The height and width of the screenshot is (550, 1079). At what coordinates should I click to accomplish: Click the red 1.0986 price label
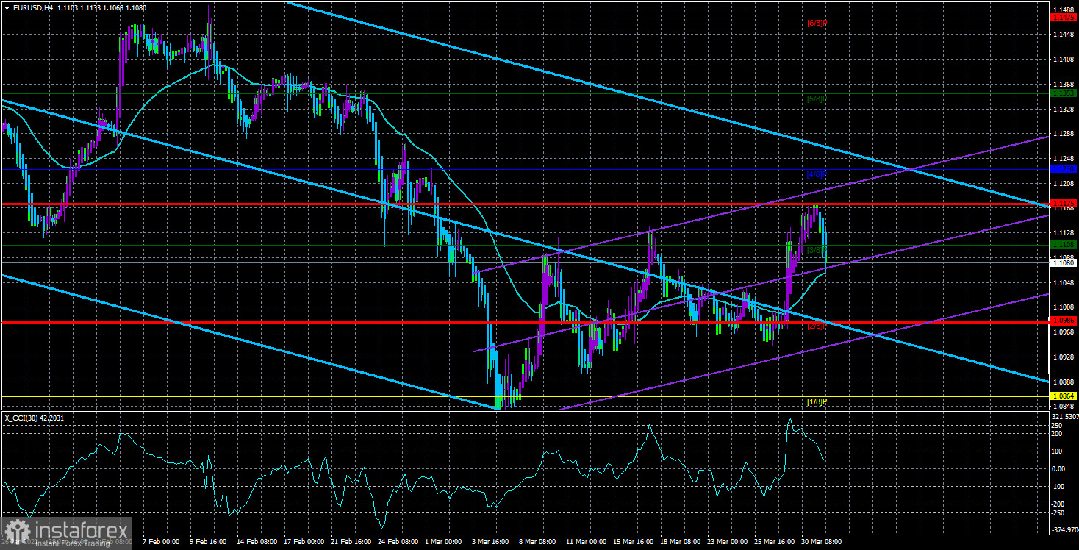pos(1064,321)
